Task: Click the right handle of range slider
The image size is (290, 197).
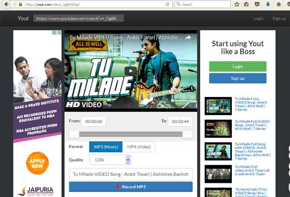Action: pos(187,134)
